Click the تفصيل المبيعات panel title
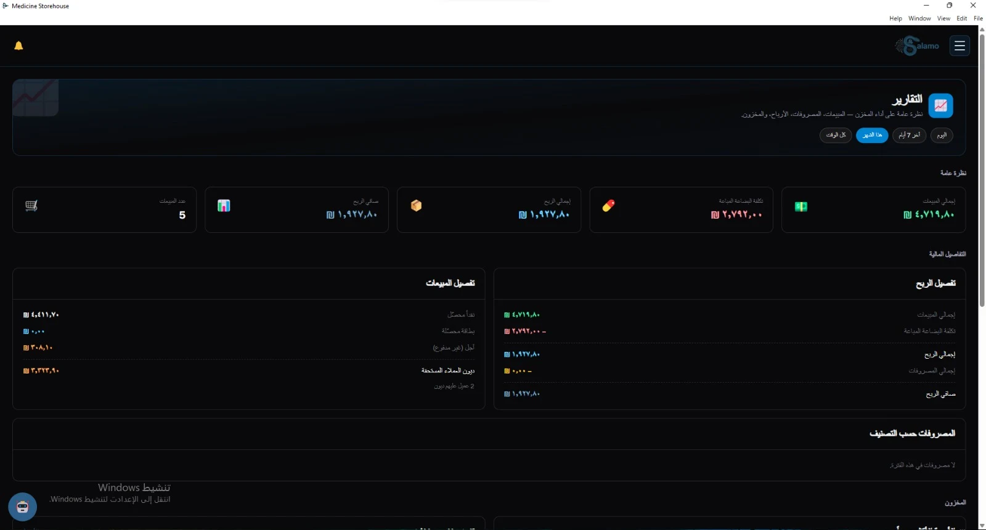This screenshot has height=530, width=986. point(450,283)
